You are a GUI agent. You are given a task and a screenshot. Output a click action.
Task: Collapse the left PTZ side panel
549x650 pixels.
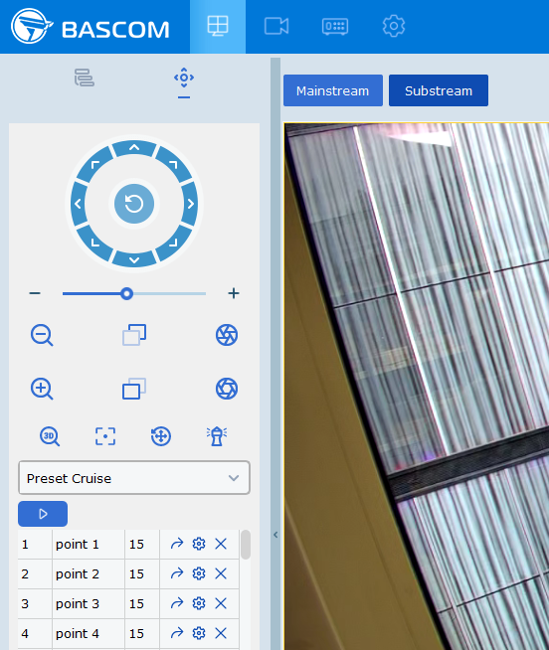[x=275, y=535]
